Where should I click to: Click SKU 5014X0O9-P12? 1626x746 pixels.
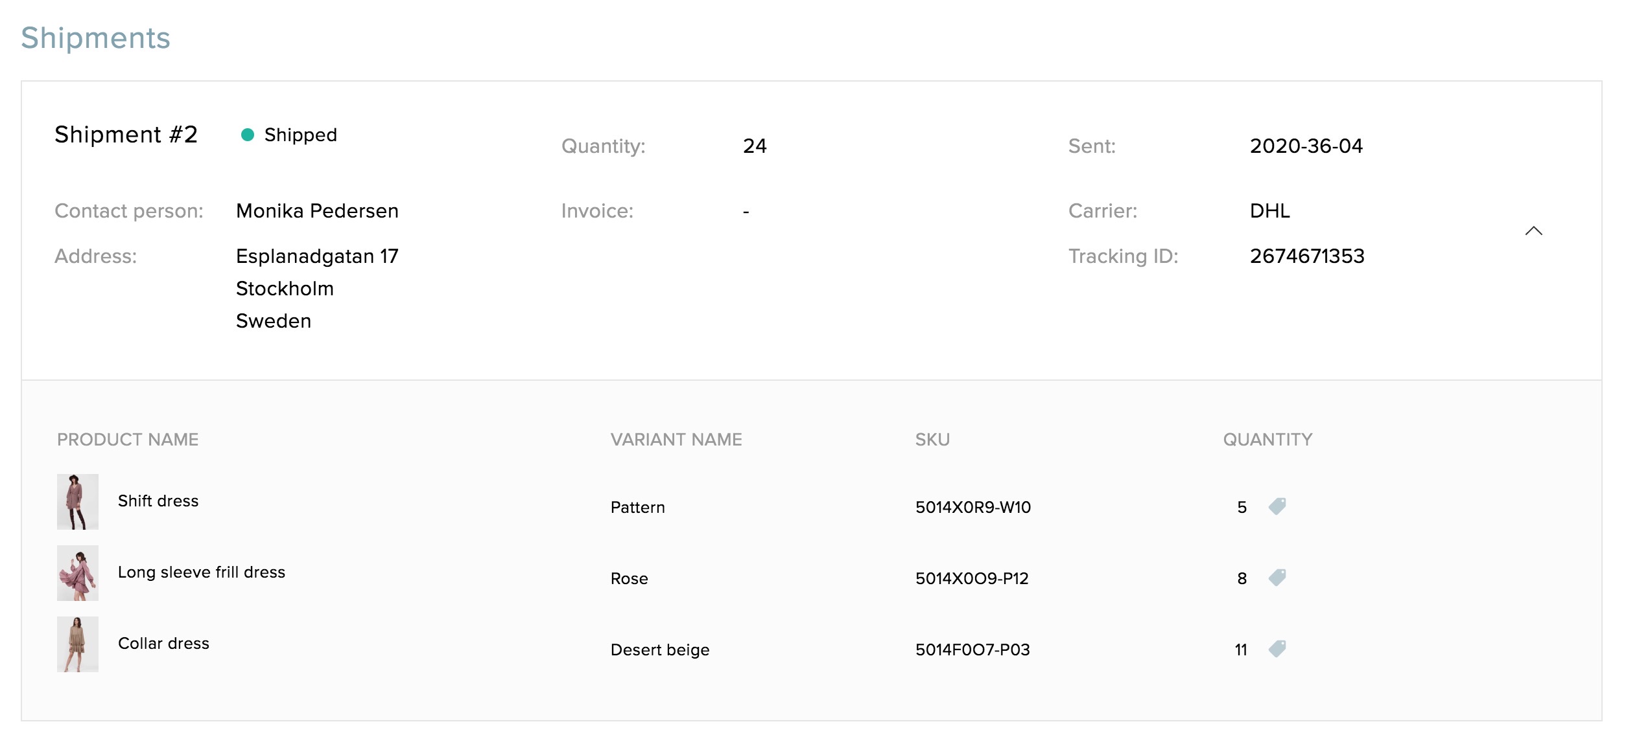click(972, 579)
